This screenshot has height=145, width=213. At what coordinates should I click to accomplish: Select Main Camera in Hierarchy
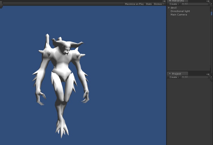point(179,14)
